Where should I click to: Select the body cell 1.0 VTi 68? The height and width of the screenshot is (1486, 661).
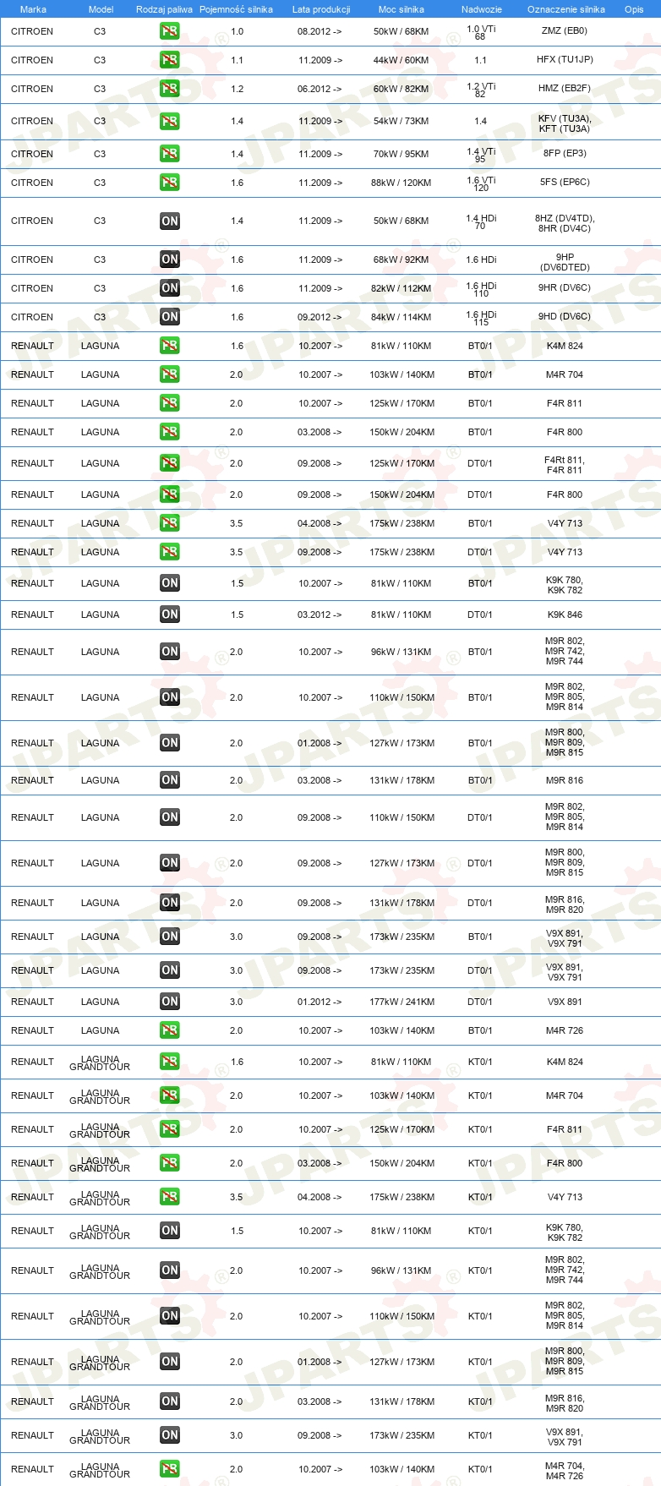[x=481, y=32]
